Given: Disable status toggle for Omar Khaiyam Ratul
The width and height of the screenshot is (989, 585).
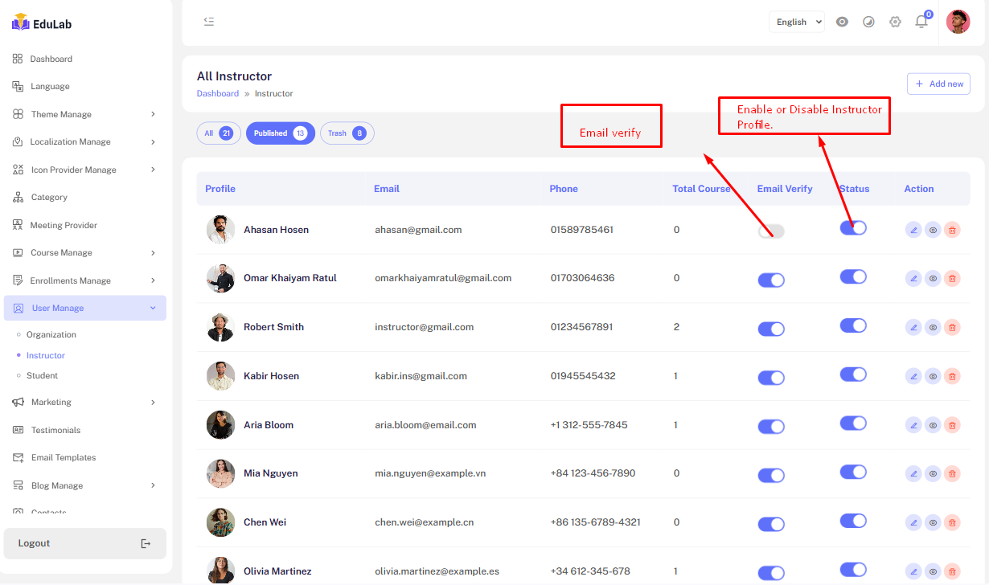Looking at the screenshot, I should click(853, 276).
